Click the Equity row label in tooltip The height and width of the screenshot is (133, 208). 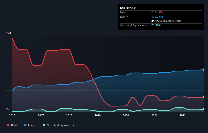click(x=124, y=17)
